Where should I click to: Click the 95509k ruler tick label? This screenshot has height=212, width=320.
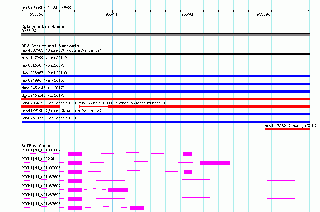(x=263, y=14)
